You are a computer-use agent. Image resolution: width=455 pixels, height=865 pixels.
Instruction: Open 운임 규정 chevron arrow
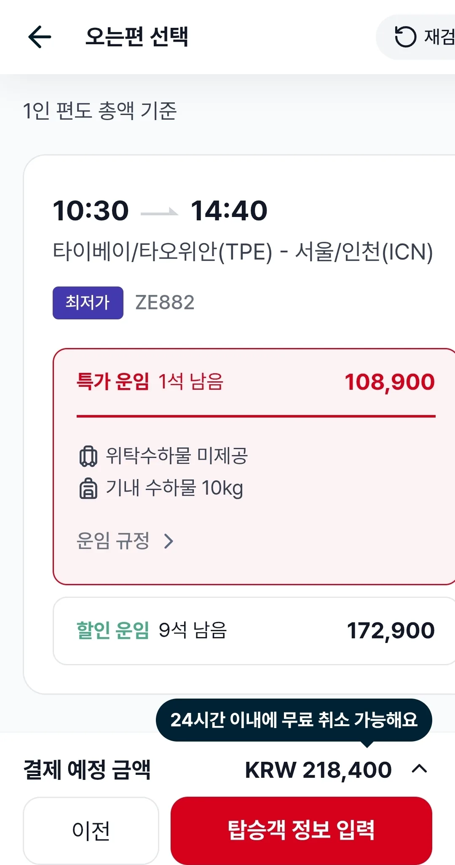169,541
